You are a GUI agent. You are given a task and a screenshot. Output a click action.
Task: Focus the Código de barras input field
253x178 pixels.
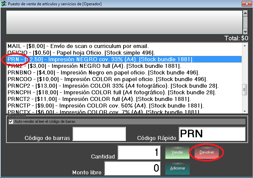[x=99, y=134]
